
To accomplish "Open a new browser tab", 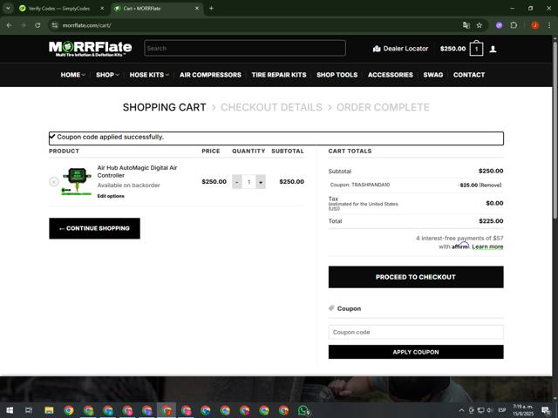I will (211, 8).
